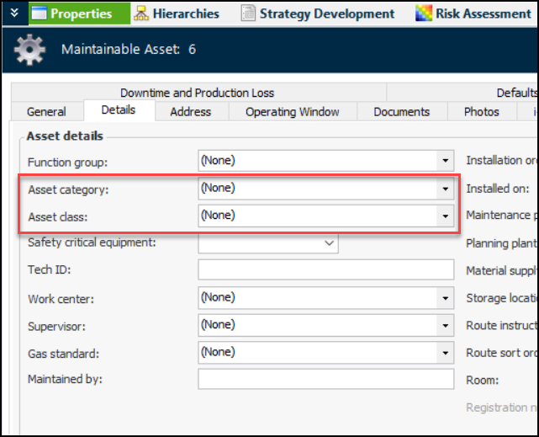Click the Maintainable Asset gear icon
The width and height of the screenshot is (539, 437).
(x=30, y=51)
